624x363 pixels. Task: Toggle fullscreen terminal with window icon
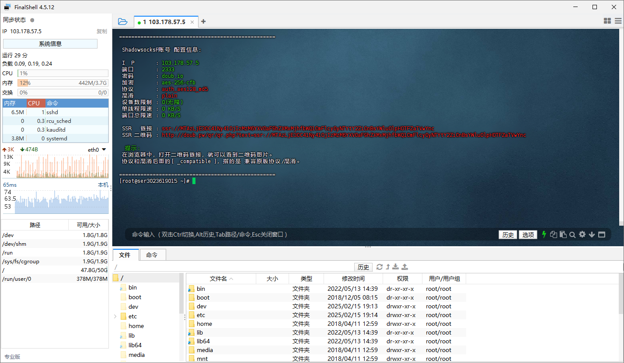tap(602, 234)
